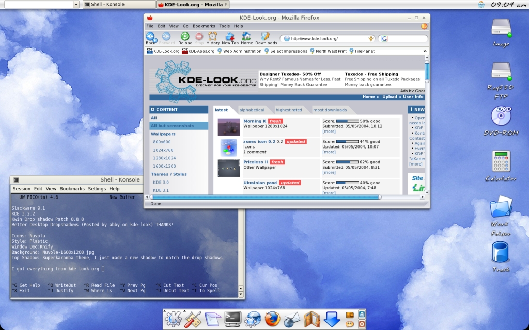The height and width of the screenshot is (330, 529).
Task: Open the Image drive desktop icon
Action: pos(501,32)
